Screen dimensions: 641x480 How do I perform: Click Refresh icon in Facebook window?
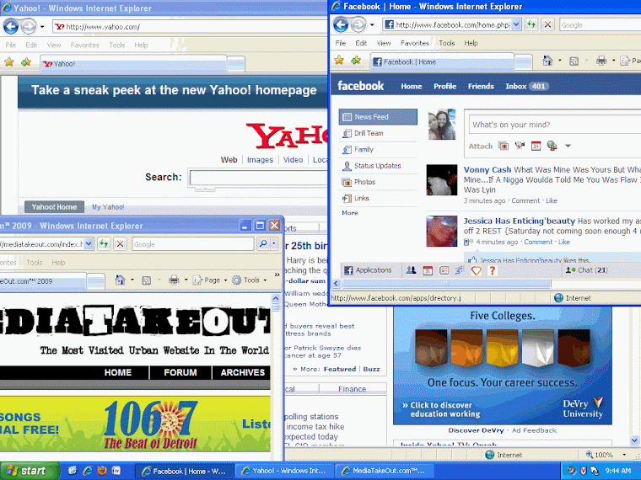(531, 25)
